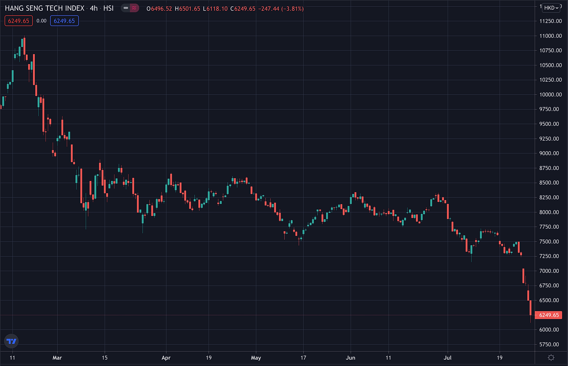Click the Jul label on time axis
Viewport: 568px width, 366px height.
click(447, 358)
